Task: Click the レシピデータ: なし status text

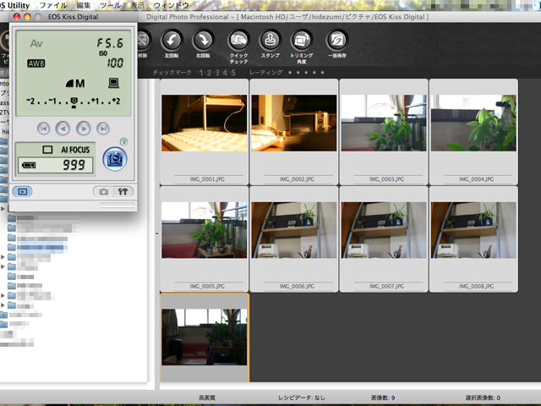Action: coord(301,398)
